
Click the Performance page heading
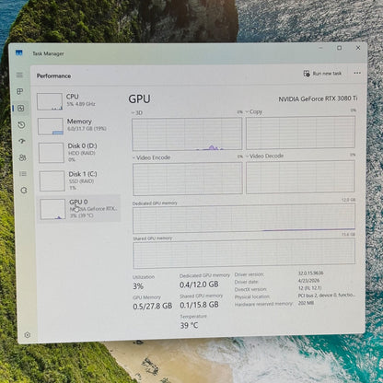pos(53,75)
